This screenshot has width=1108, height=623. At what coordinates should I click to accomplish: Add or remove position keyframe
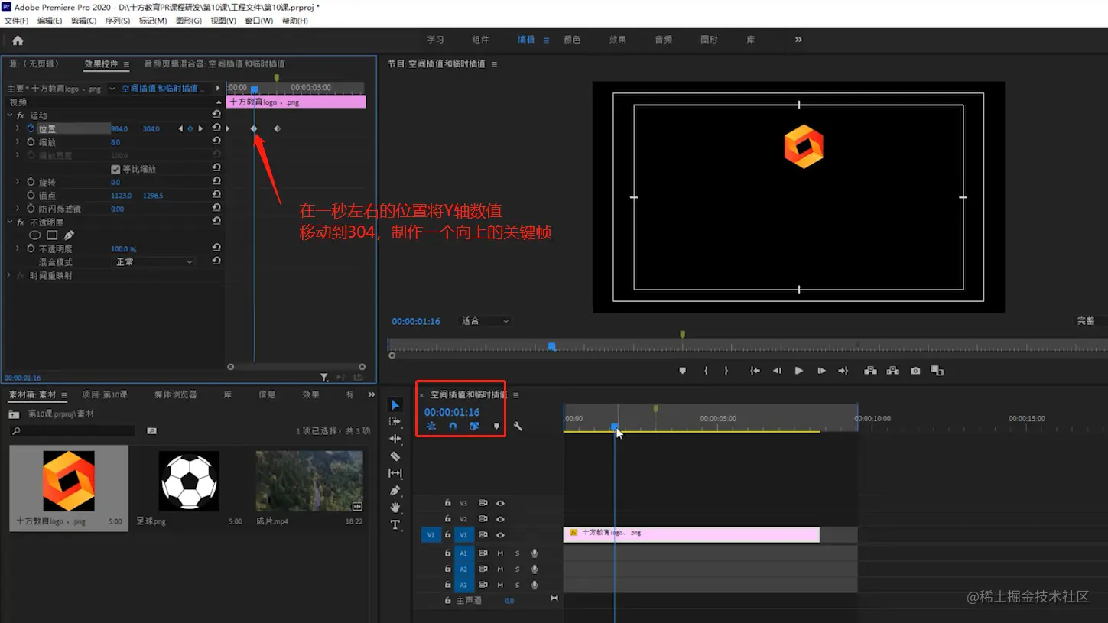(190, 128)
